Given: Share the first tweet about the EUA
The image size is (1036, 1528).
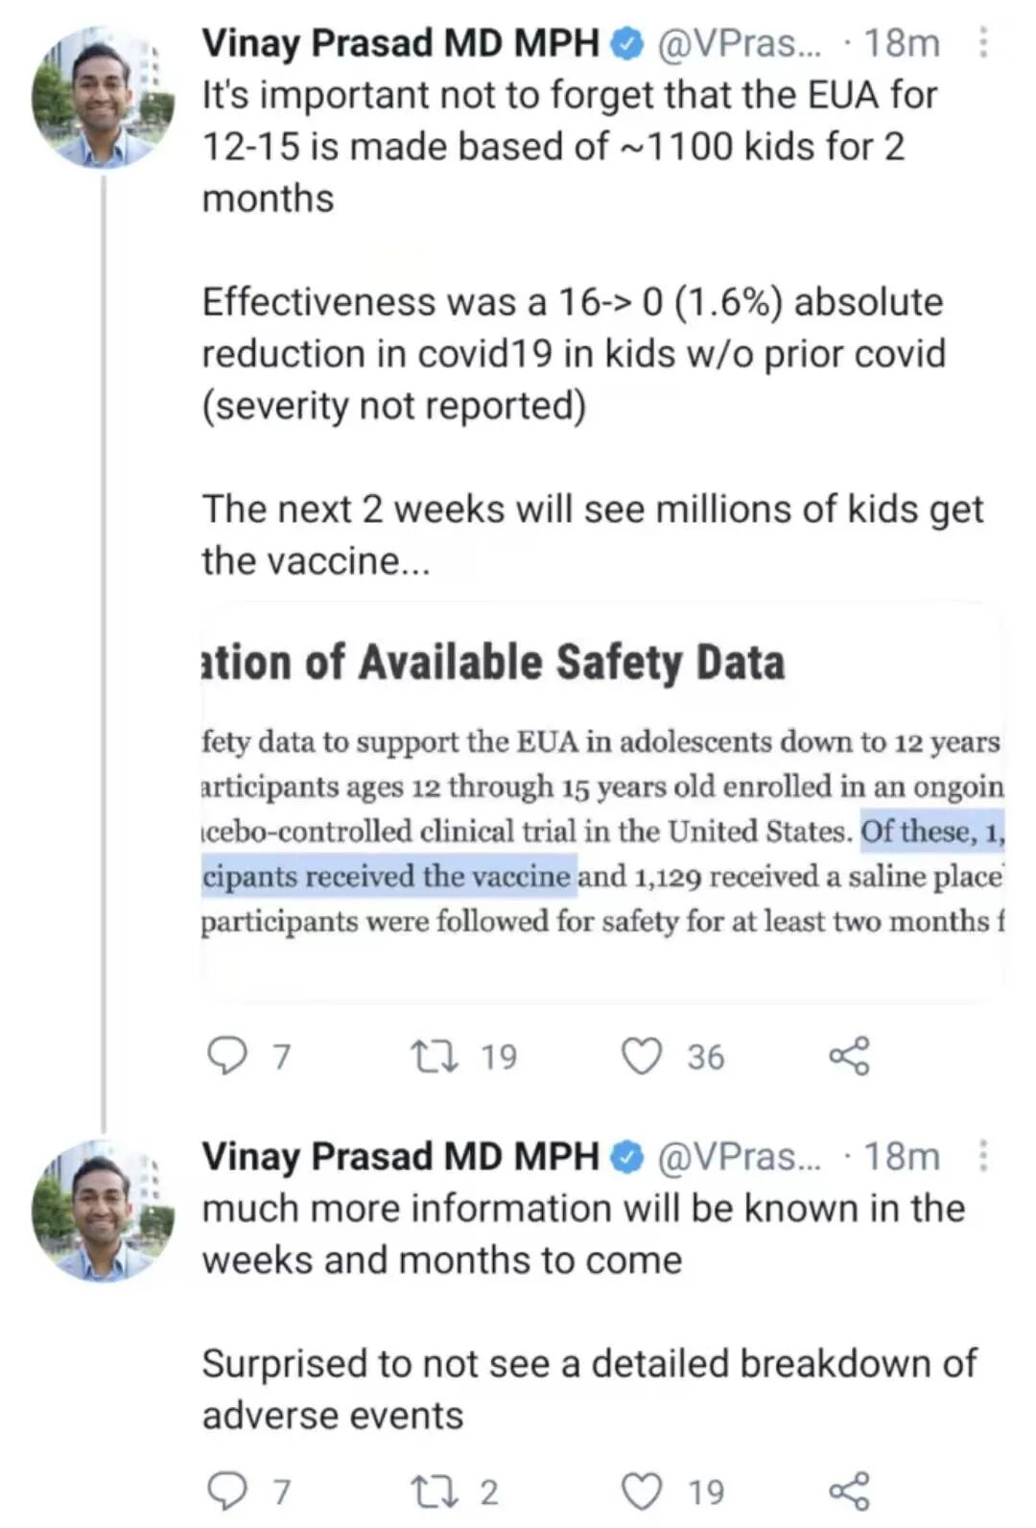Looking at the screenshot, I should tap(849, 1056).
